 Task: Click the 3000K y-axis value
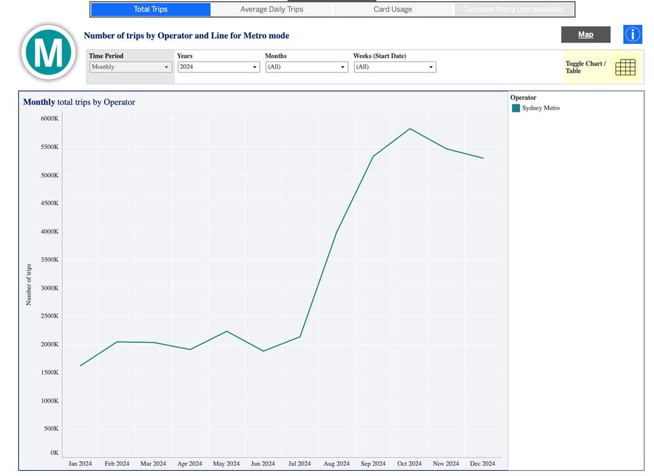50,288
